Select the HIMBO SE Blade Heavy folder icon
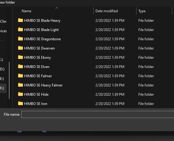The width and height of the screenshot is (174, 141). [x=21, y=20]
